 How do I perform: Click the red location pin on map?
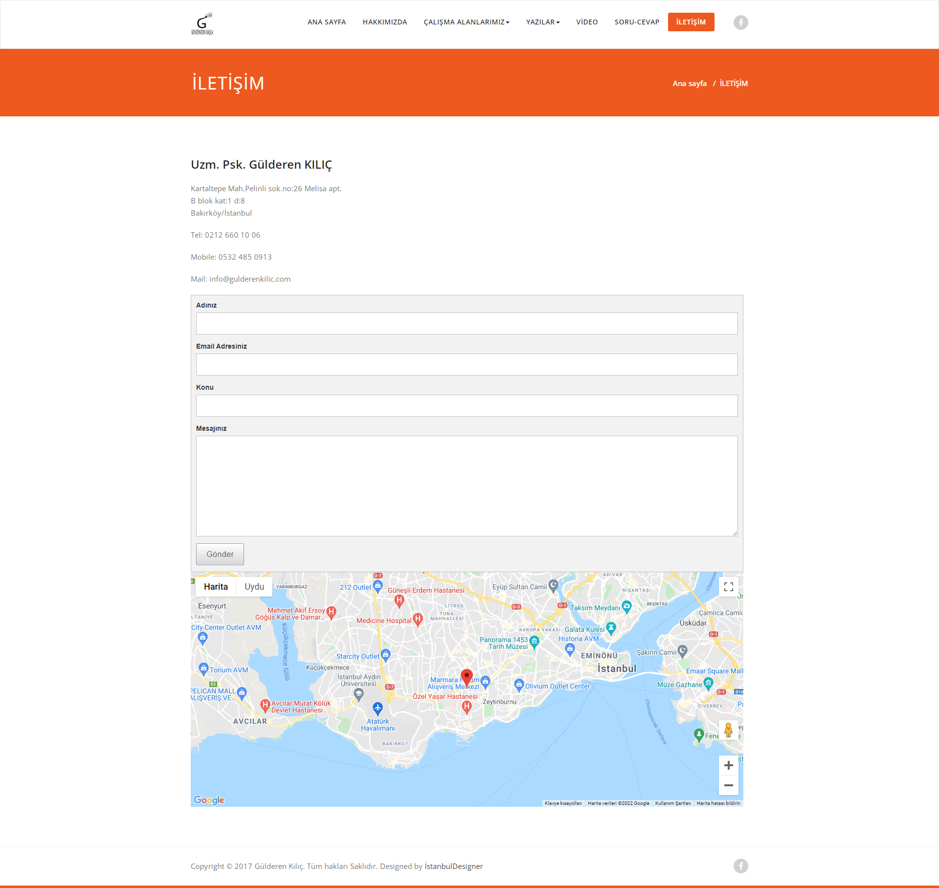pyautogui.click(x=467, y=677)
